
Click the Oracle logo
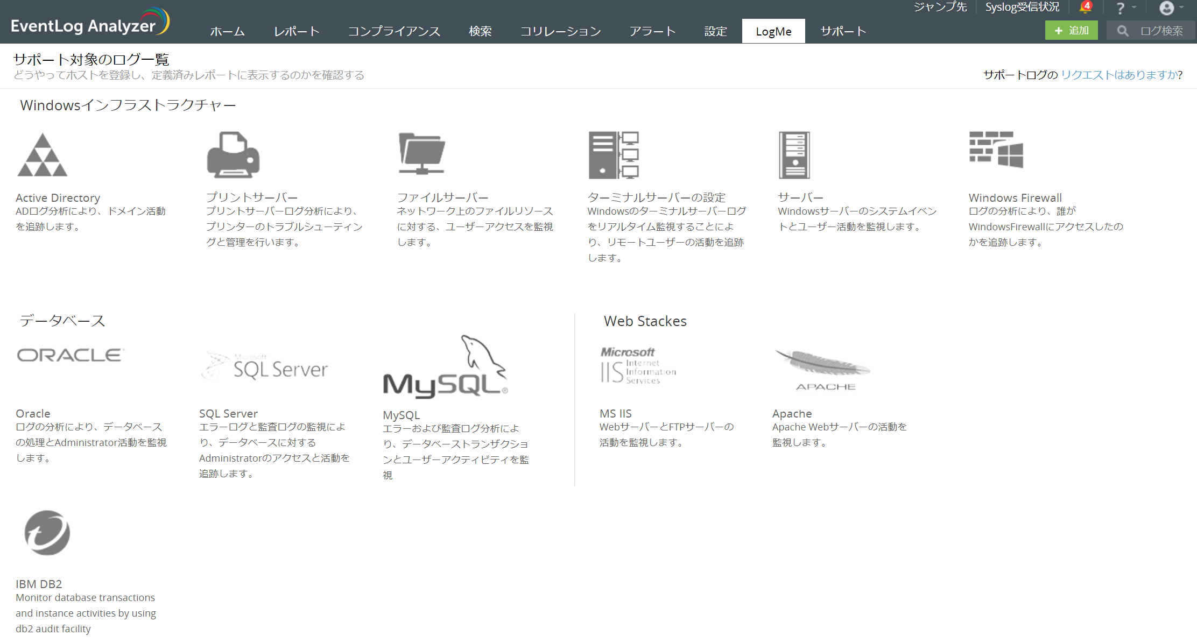71,355
